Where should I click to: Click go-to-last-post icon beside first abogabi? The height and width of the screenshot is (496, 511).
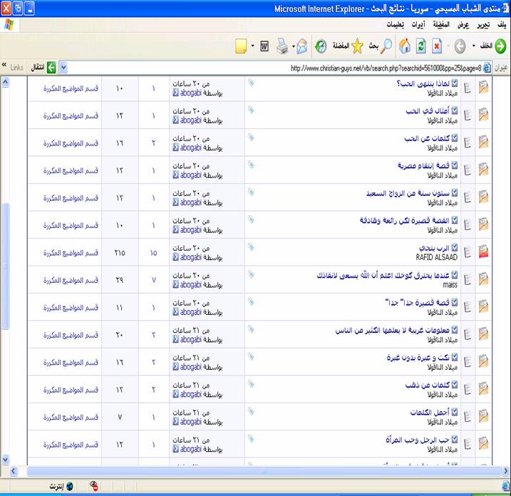(175, 92)
